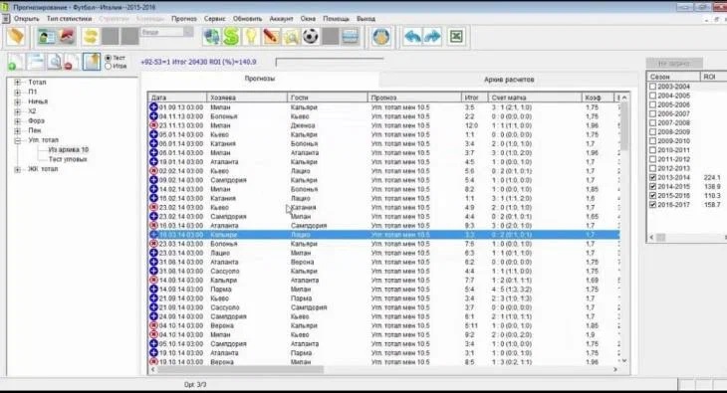The height and width of the screenshot is (393, 727).
Task: Click the document with red minus icon
Action: pyautogui.click(x=72, y=62)
